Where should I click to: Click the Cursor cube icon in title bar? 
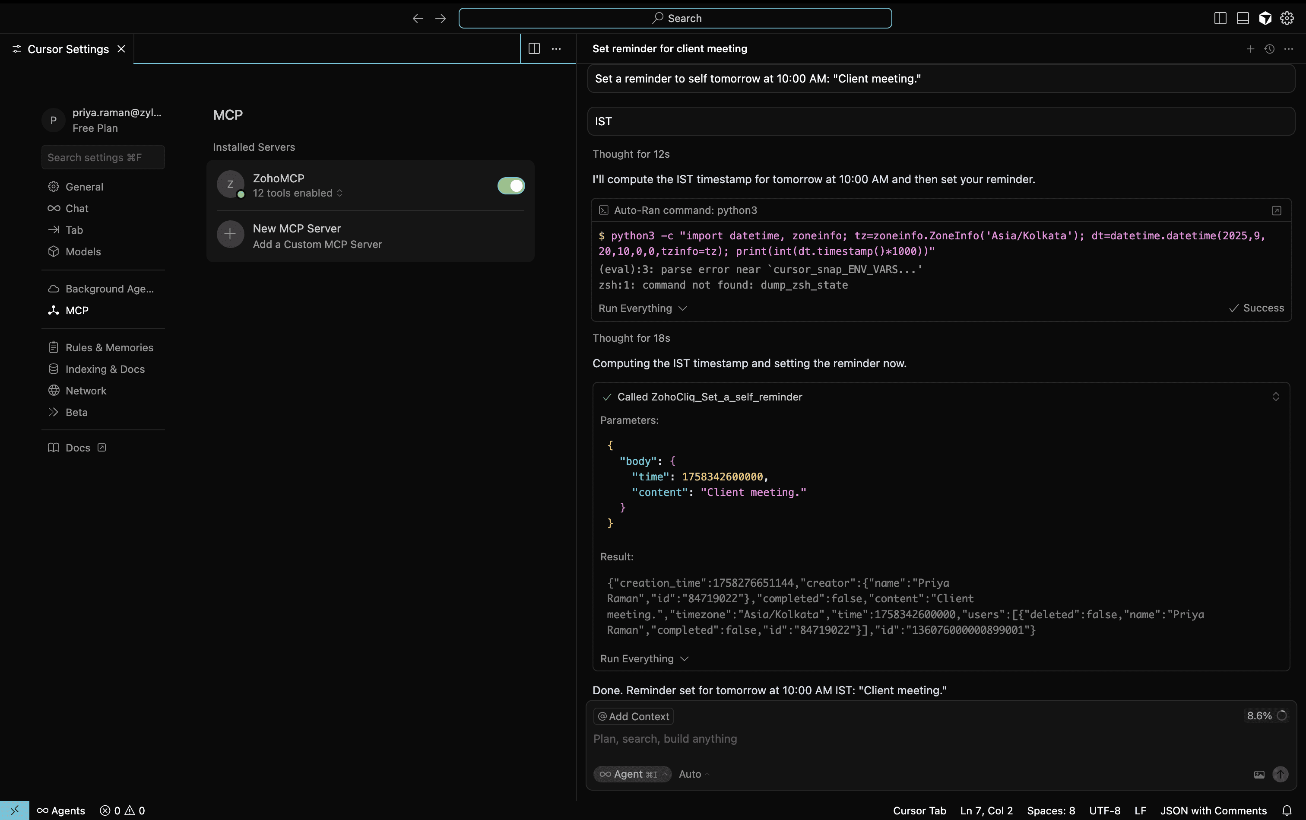(1265, 18)
